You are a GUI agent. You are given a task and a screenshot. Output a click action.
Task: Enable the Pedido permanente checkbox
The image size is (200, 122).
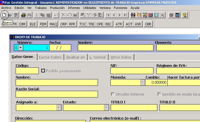pyautogui.click(x=43, y=71)
